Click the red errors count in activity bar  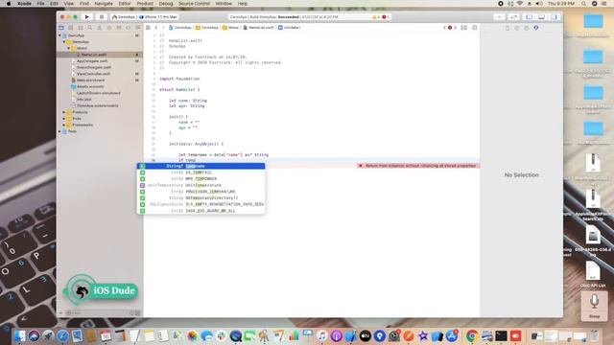[386, 17]
